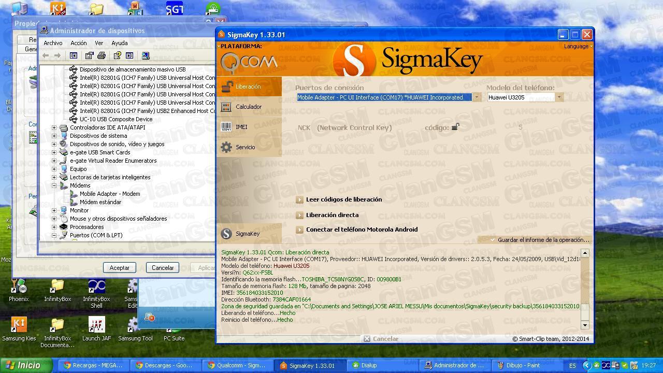The height and width of the screenshot is (373, 663).
Task: Open Launch JAF desktop shortcut
Action: (x=96, y=329)
